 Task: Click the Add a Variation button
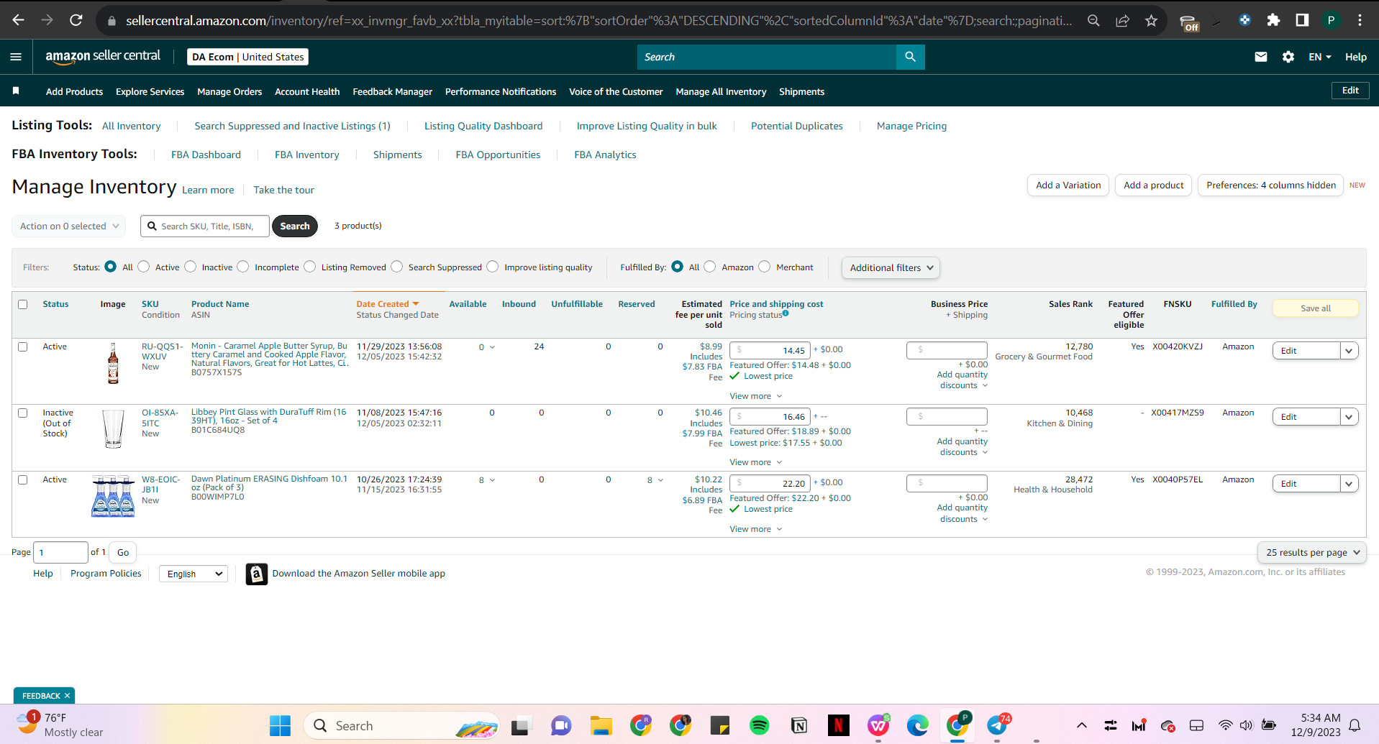click(1068, 185)
